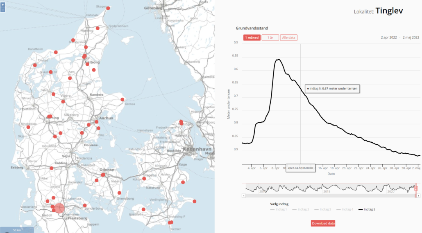The height and width of the screenshot is (233, 422).
Task: Click the range navigator handle at timeline end
Action: click(416, 188)
